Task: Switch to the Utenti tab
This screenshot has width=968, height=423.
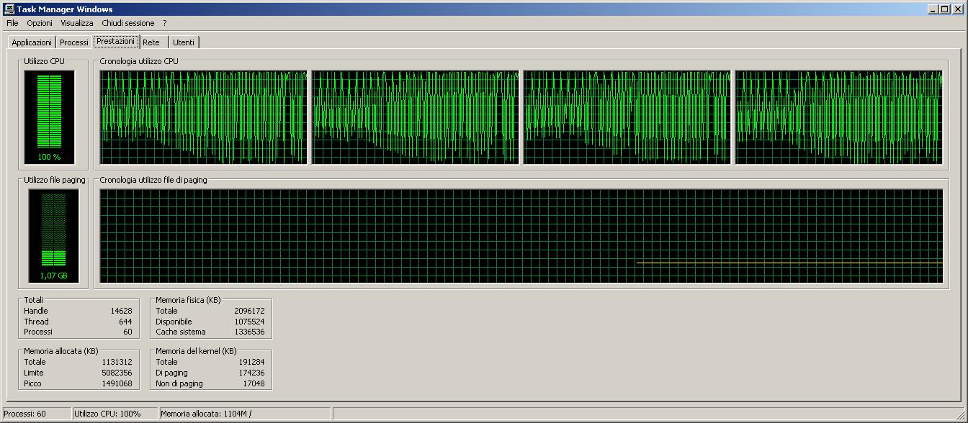Action: (x=183, y=42)
